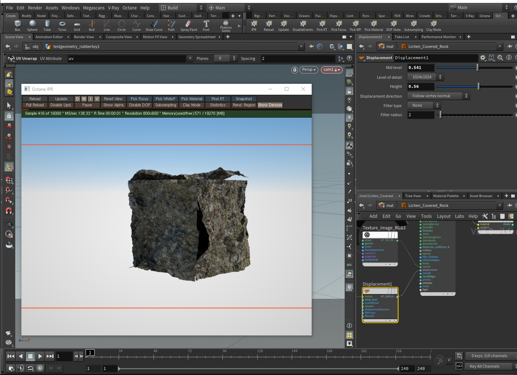Screen dimensions: 517x375
Task: Open the Megascans menu
Action: 94,8
